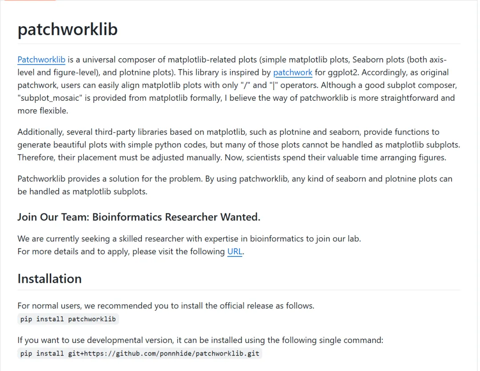The width and height of the screenshot is (480, 371).
Task: Follow the patchwork link for ggplot2
Action: coord(292,72)
